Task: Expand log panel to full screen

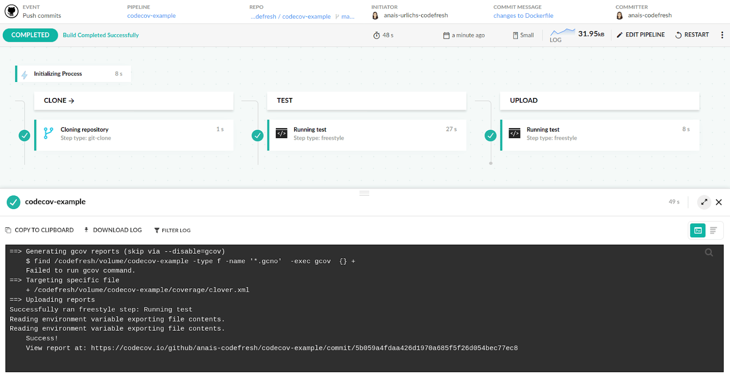Action: pyautogui.click(x=704, y=202)
